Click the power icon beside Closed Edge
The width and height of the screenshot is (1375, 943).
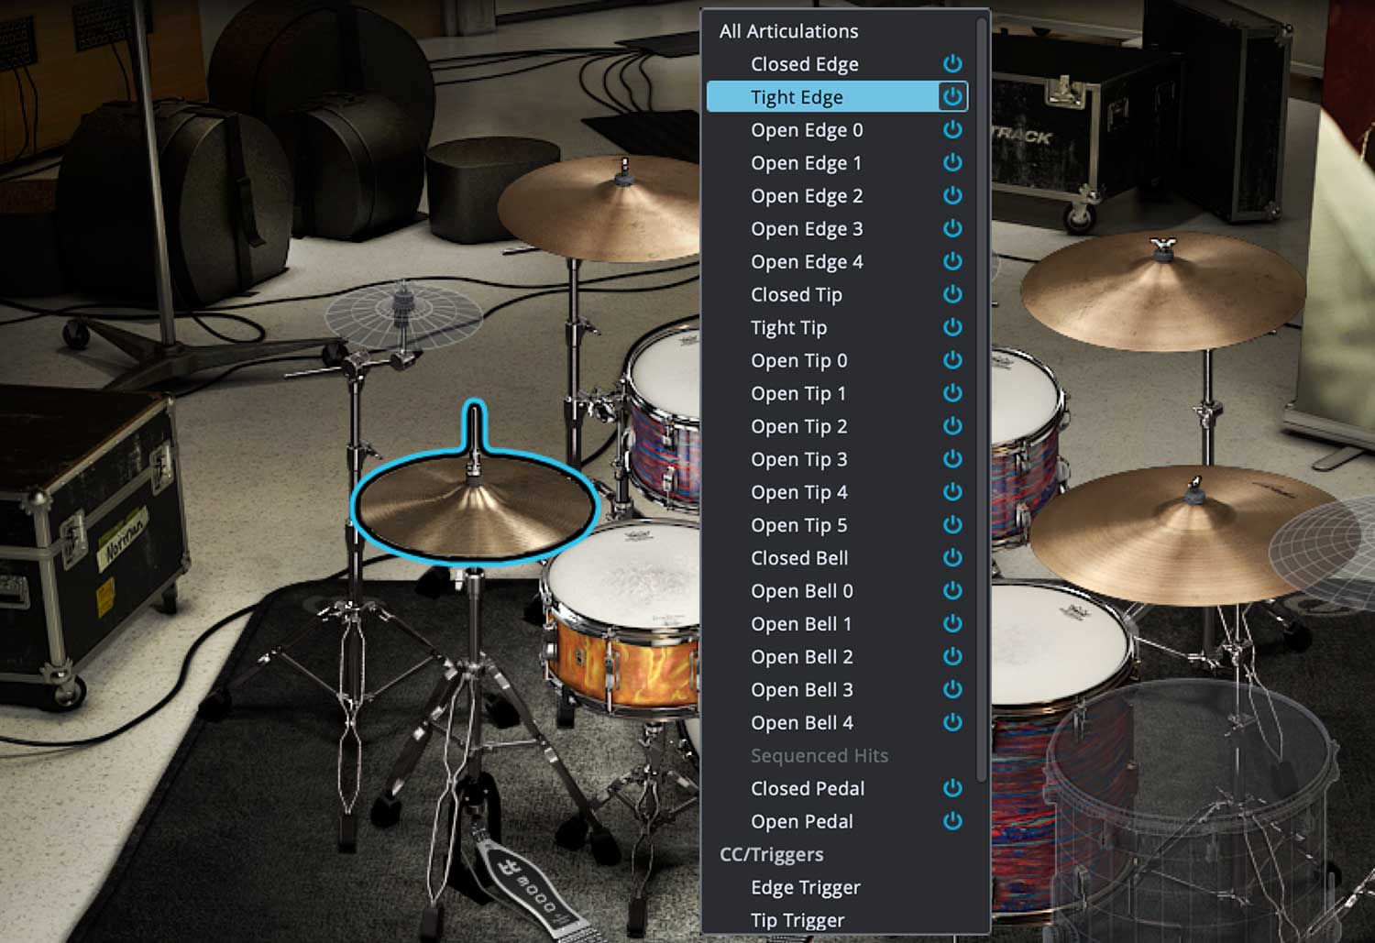(x=952, y=64)
